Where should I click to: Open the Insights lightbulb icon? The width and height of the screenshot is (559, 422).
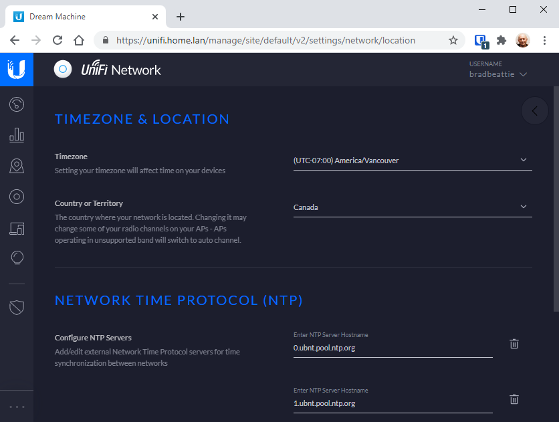17,257
